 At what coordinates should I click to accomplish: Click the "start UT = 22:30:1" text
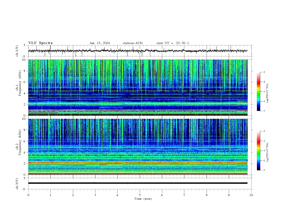pyautogui.click(x=173, y=43)
